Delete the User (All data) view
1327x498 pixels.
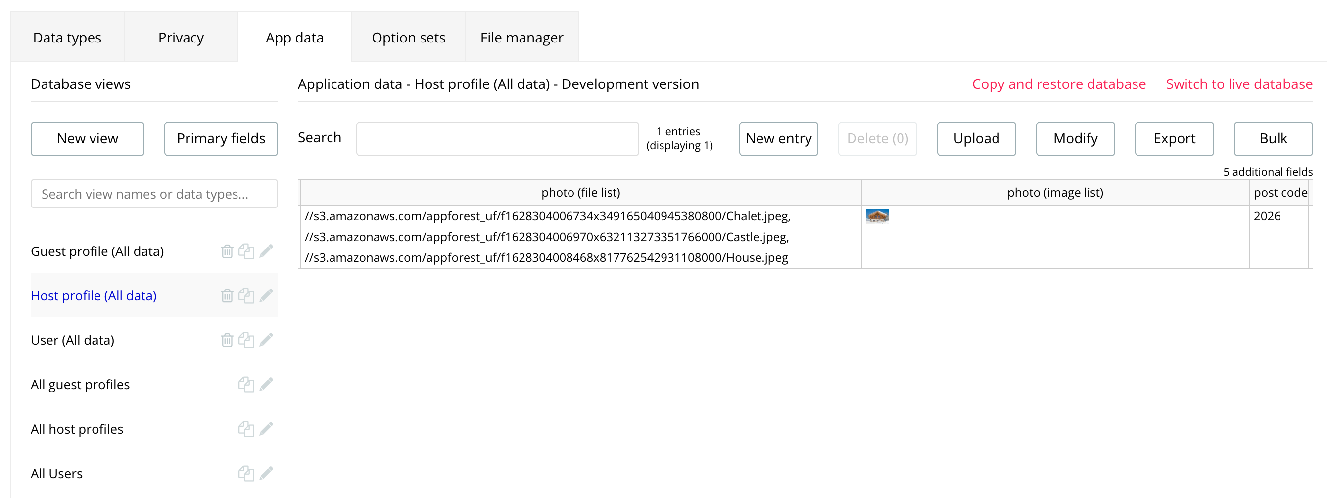pos(227,340)
